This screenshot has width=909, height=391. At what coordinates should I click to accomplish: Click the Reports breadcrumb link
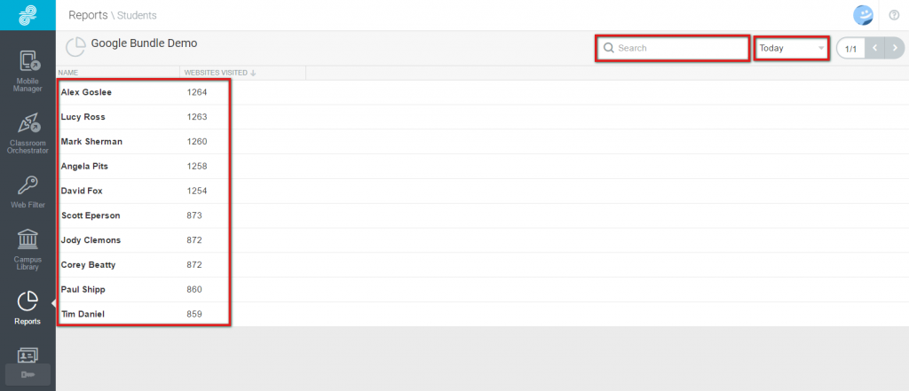(x=88, y=15)
